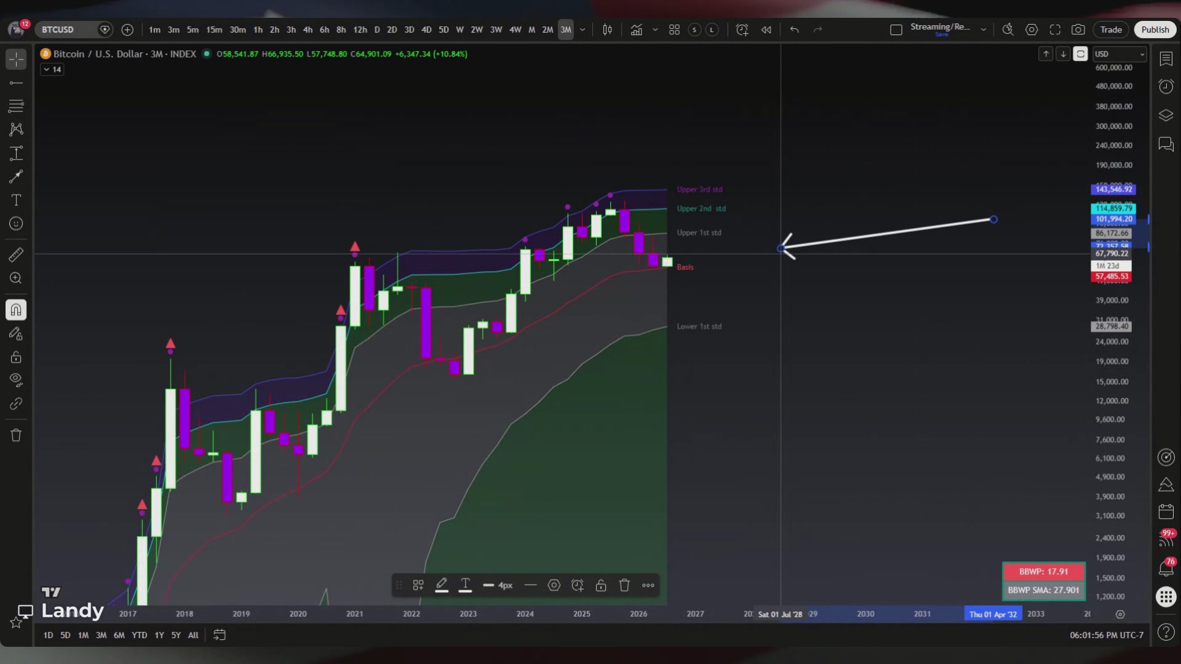The image size is (1181, 664).
Task: Open the USD currency dropdown
Action: 1119,54
